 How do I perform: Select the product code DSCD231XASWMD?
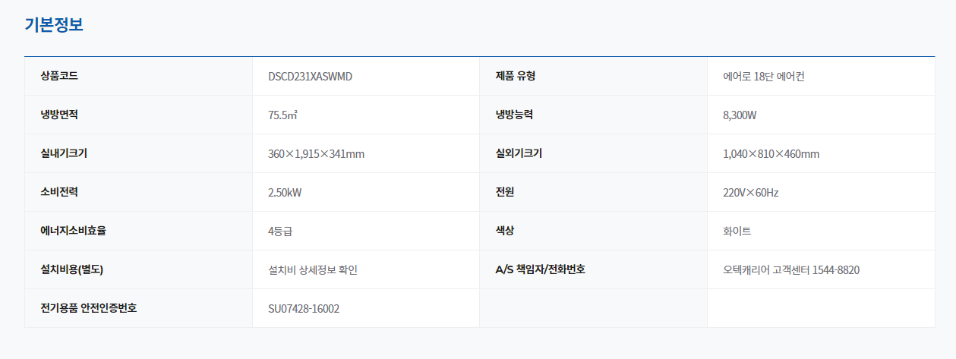point(310,77)
